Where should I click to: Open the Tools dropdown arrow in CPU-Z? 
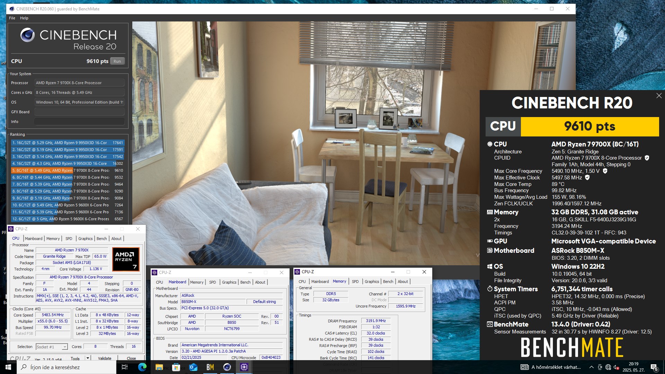click(x=88, y=358)
